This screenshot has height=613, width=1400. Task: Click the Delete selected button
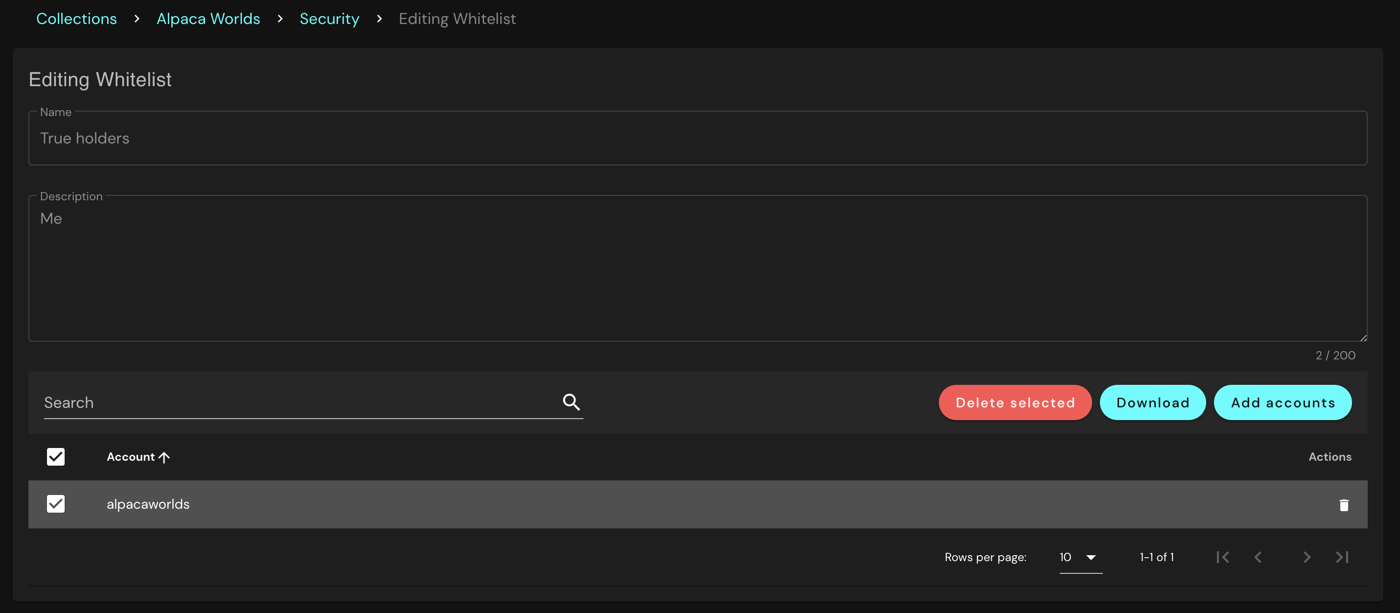tap(1015, 402)
